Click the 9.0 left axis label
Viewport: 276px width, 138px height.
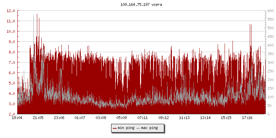pyautogui.click(x=12, y=42)
